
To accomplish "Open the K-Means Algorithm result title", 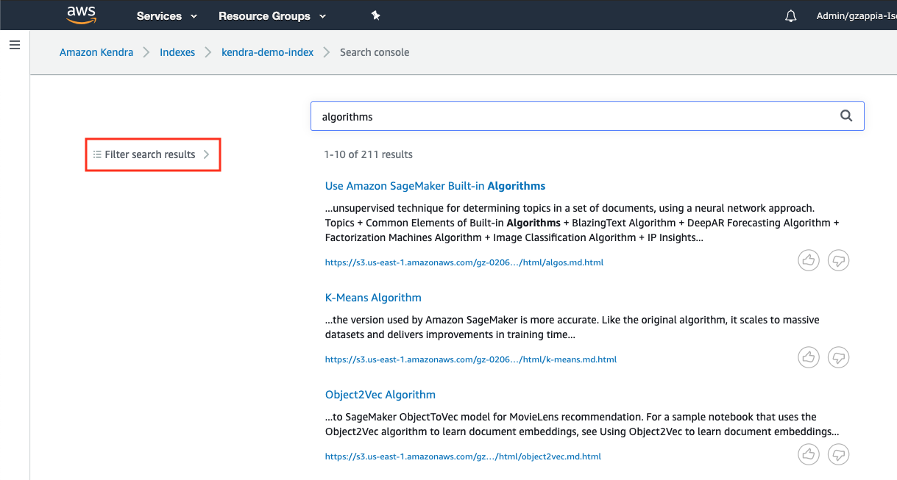I will (373, 298).
